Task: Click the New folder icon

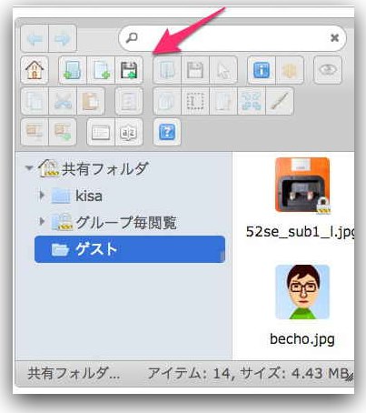Action: [x=73, y=70]
